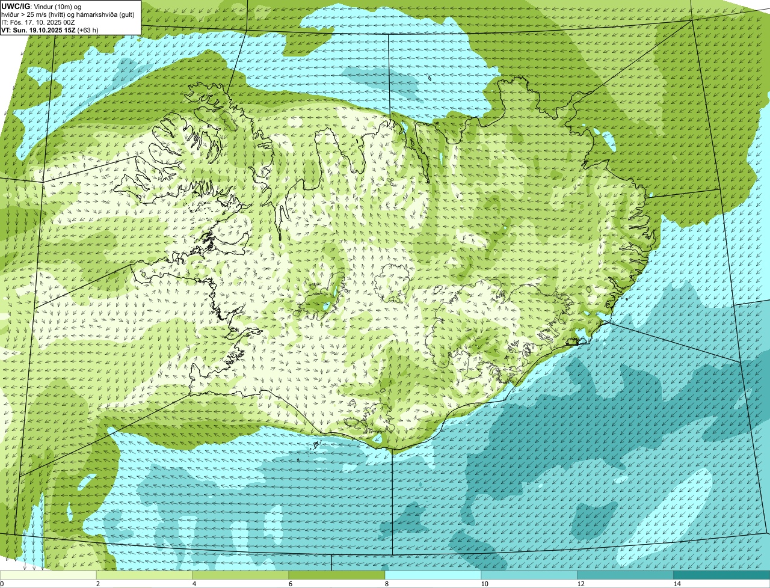
Task: Click the line 'hviður > 25 m/s (hvítt) og hámarkshviða (gult)'
Action: [68, 14]
